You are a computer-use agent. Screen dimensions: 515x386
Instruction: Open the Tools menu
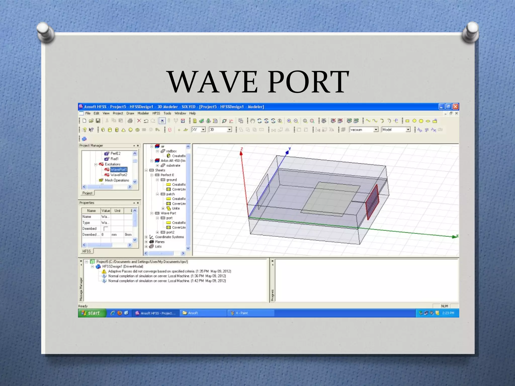[x=167, y=113]
